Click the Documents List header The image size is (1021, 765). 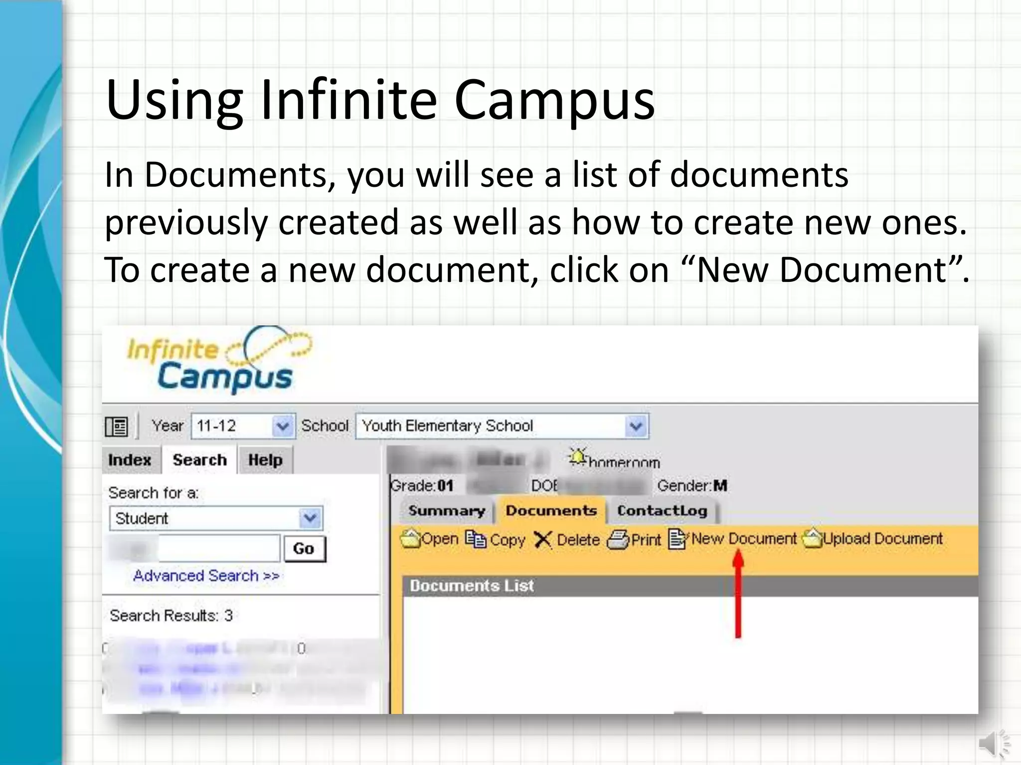coord(690,586)
